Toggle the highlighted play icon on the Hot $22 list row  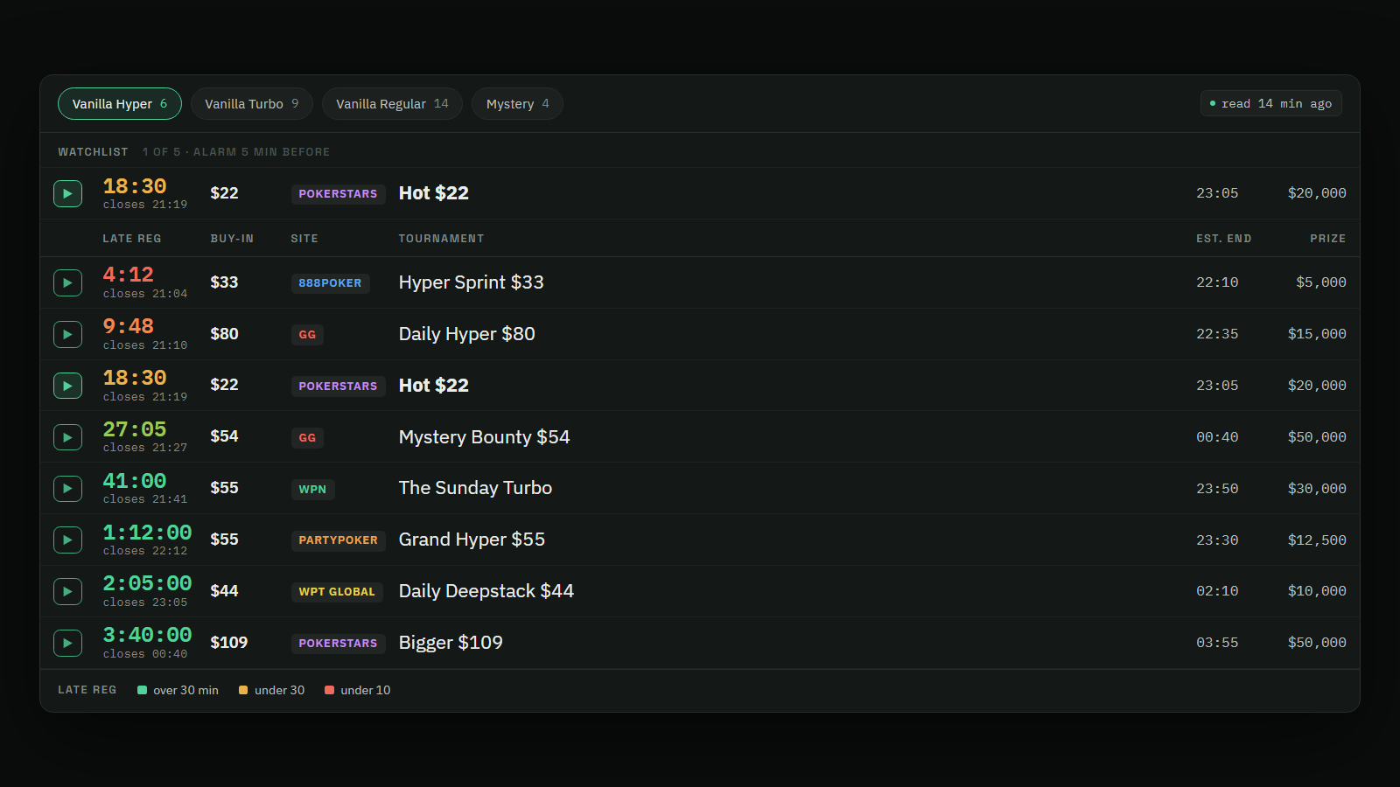coord(67,386)
